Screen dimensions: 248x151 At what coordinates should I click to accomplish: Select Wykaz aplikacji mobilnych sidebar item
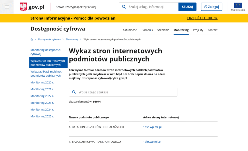point(47,74)
